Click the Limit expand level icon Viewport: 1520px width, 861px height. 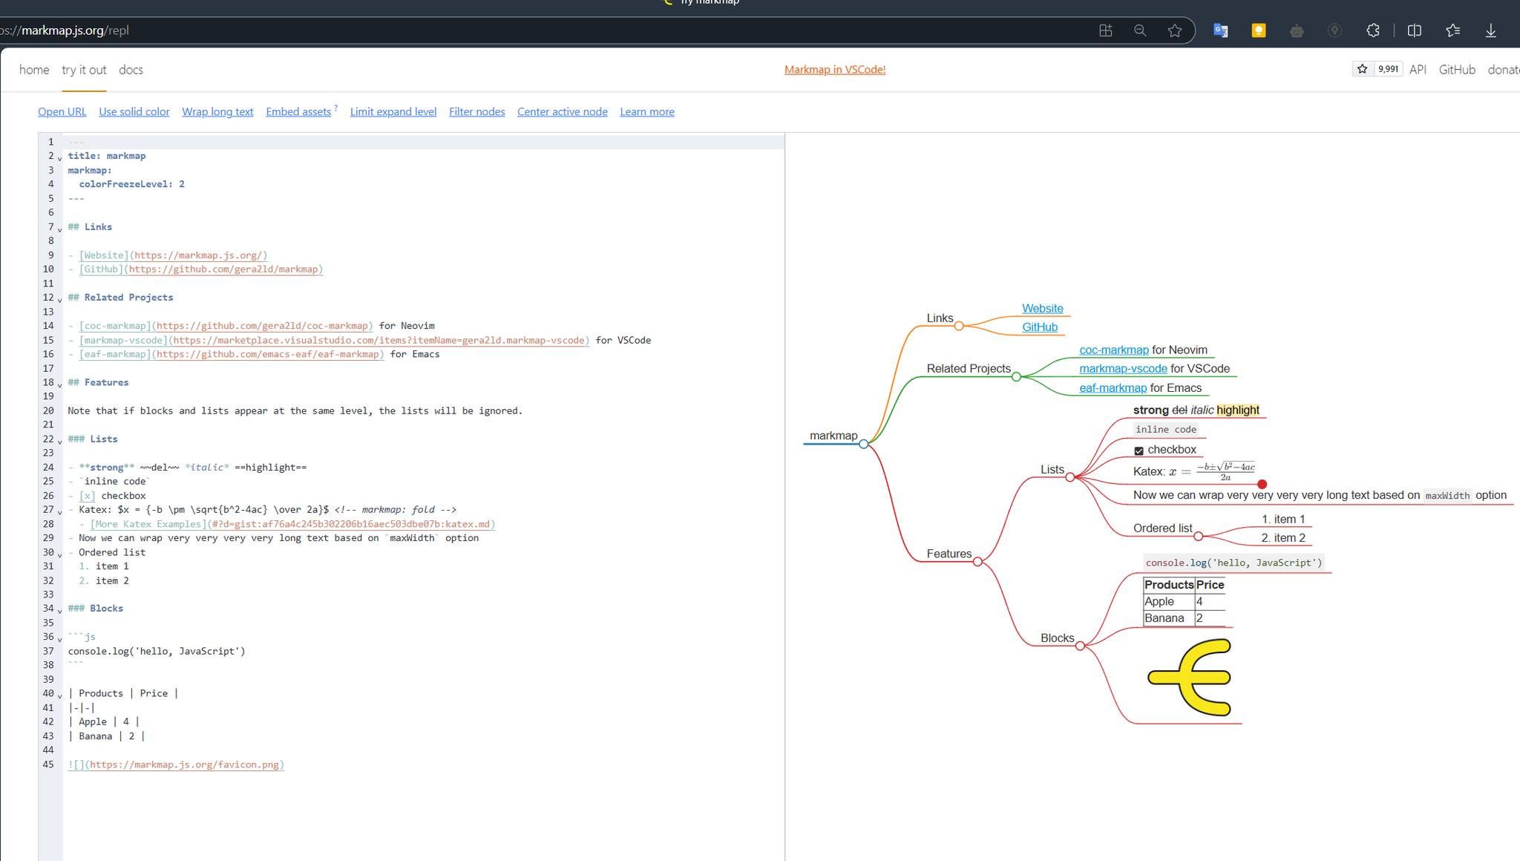393,111
